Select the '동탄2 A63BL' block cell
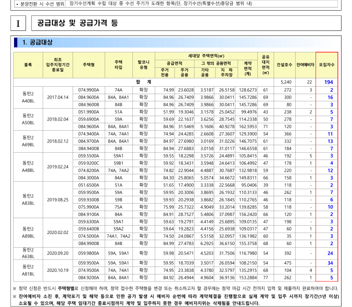 [28, 253]
